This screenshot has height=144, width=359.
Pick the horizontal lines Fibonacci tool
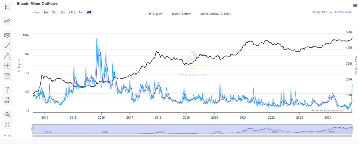(7, 76)
